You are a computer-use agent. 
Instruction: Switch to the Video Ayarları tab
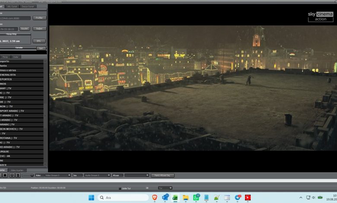click(x=17, y=170)
